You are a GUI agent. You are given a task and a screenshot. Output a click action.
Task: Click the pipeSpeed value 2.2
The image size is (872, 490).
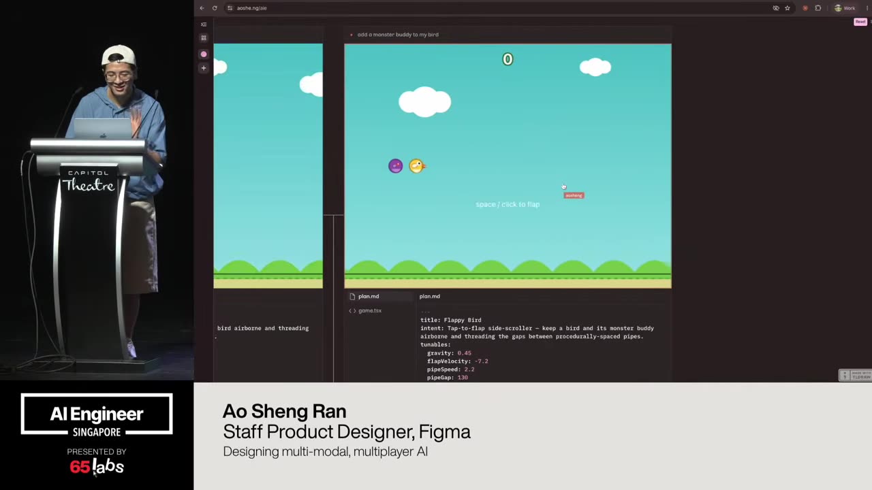pyautogui.click(x=469, y=370)
